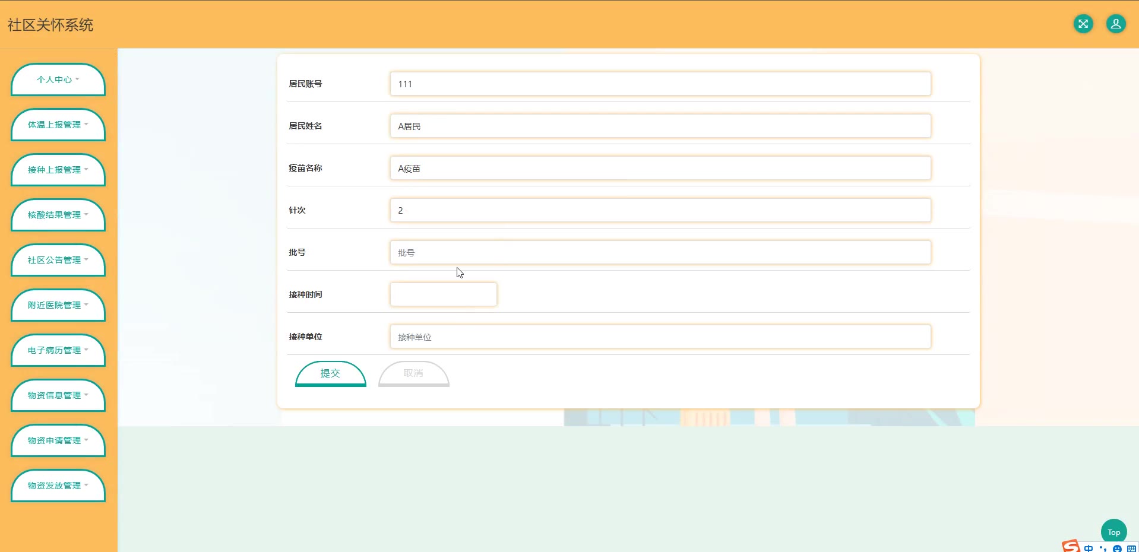
Task: Click the 批号 field label
Action: [297, 252]
